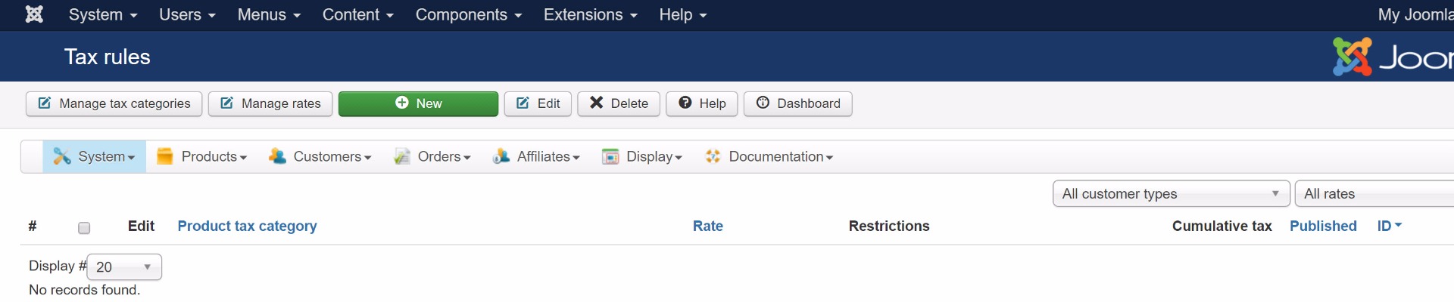Viewport: 1454px width, 302px height.
Task: Click Manage tax categories button
Action: point(114,103)
